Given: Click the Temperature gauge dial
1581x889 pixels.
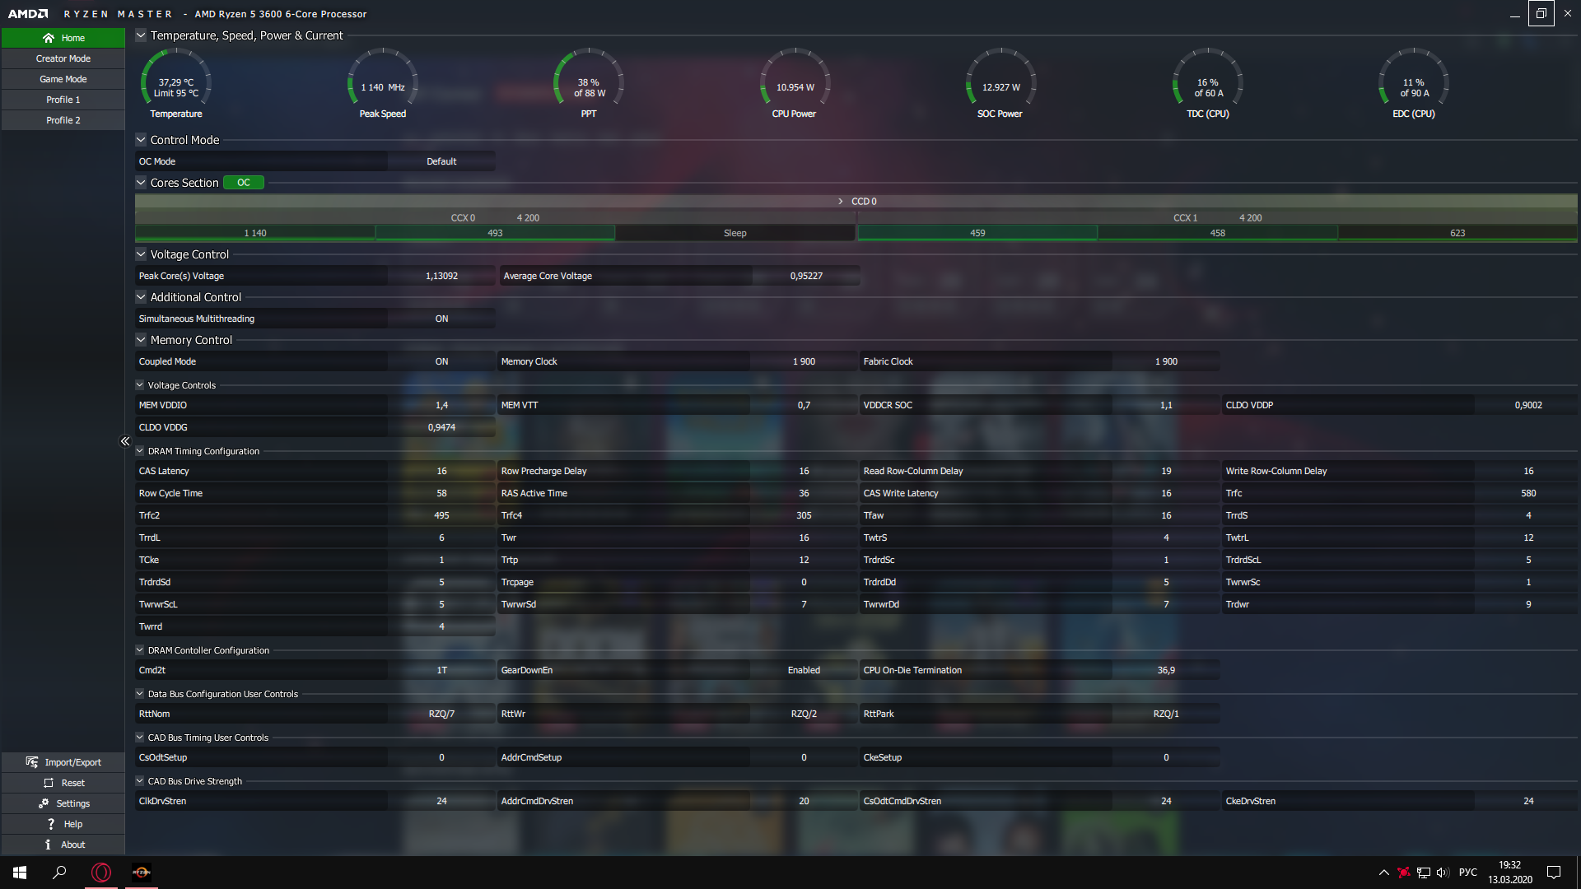Looking at the screenshot, I should tap(176, 84).
